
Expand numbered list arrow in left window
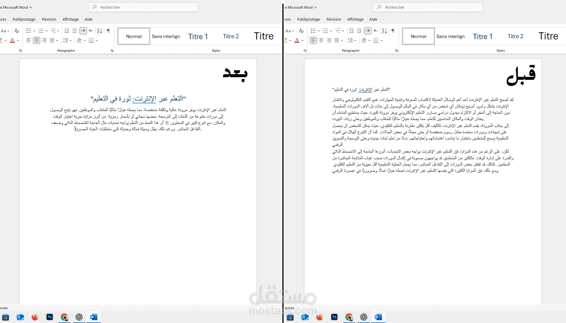[46, 31]
